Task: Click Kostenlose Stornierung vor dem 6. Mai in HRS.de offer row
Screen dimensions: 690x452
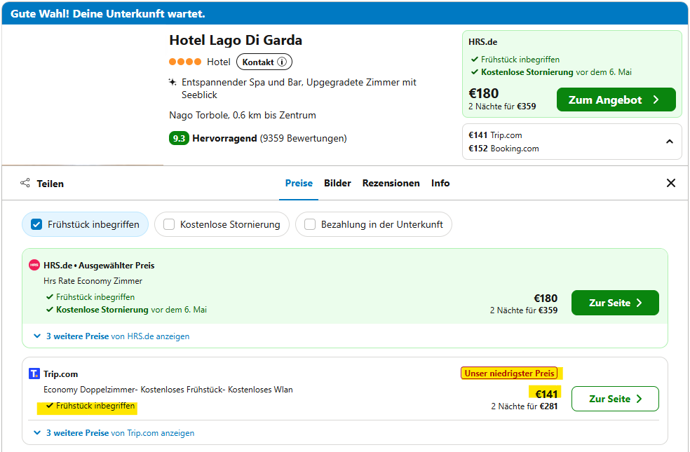Action: (126, 310)
